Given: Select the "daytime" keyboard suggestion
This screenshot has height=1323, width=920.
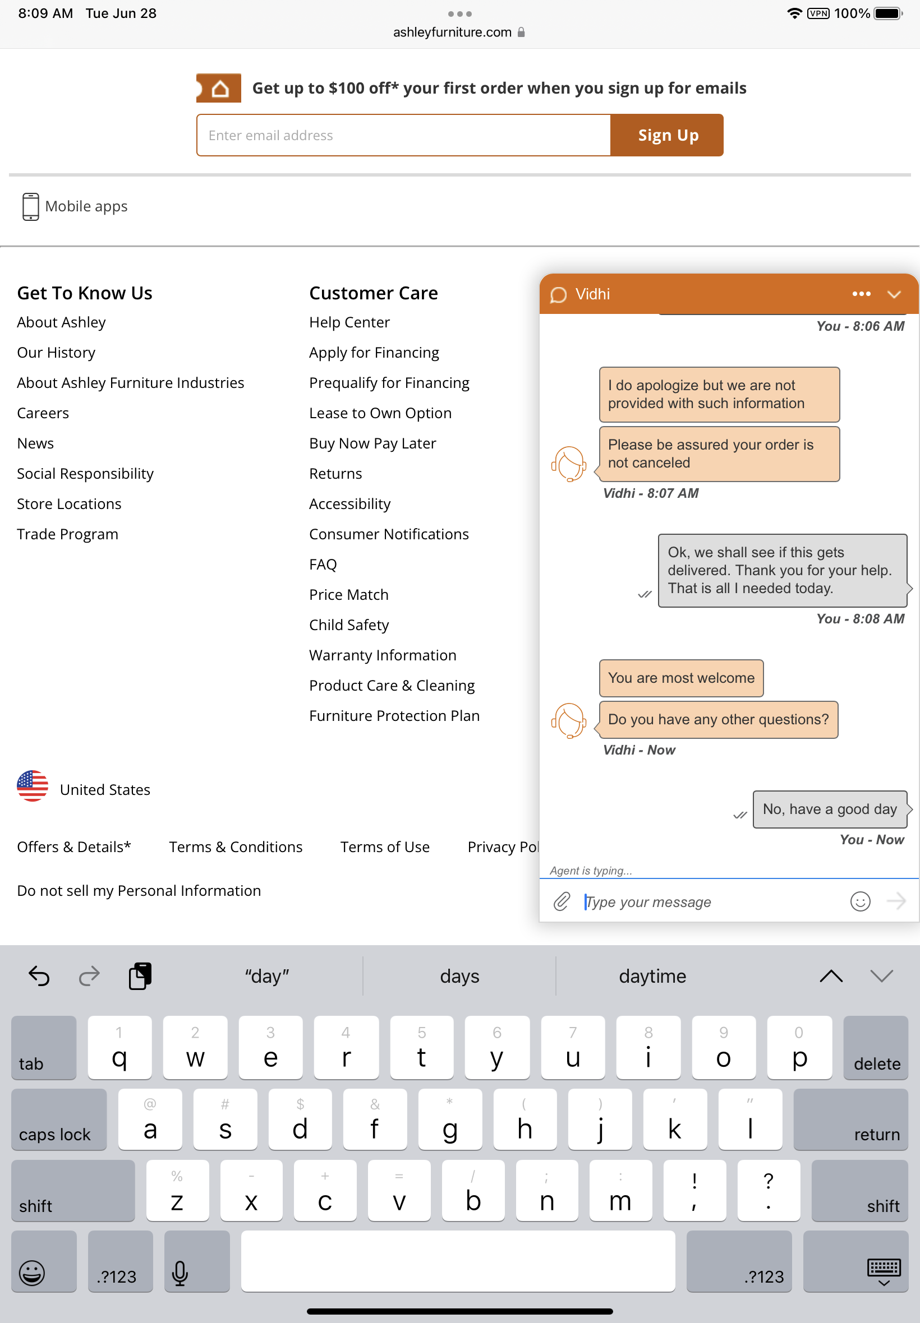Looking at the screenshot, I should (652, 975).
